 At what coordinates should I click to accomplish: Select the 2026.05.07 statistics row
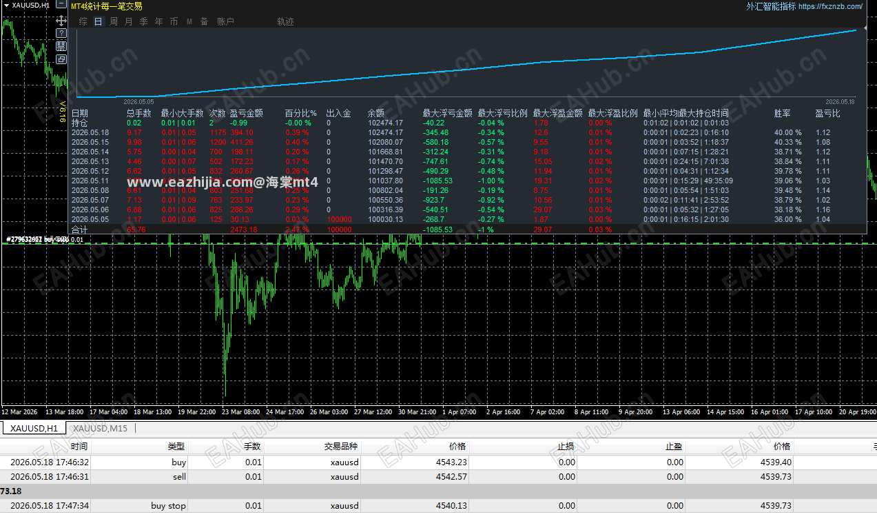(467, 200)
